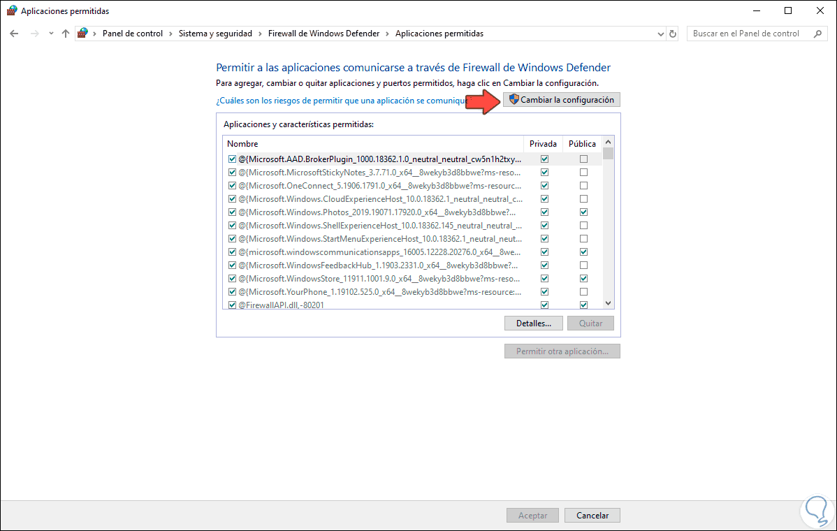
Task: Click the Detalles... button
Action: point(533,323)
